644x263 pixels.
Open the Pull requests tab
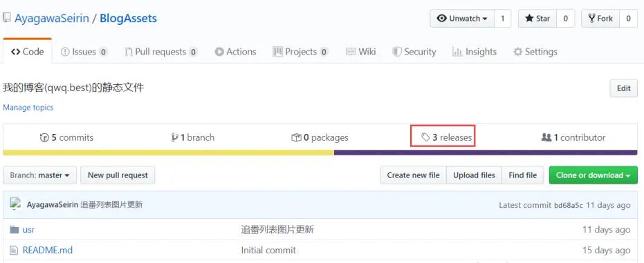[161, 52]
